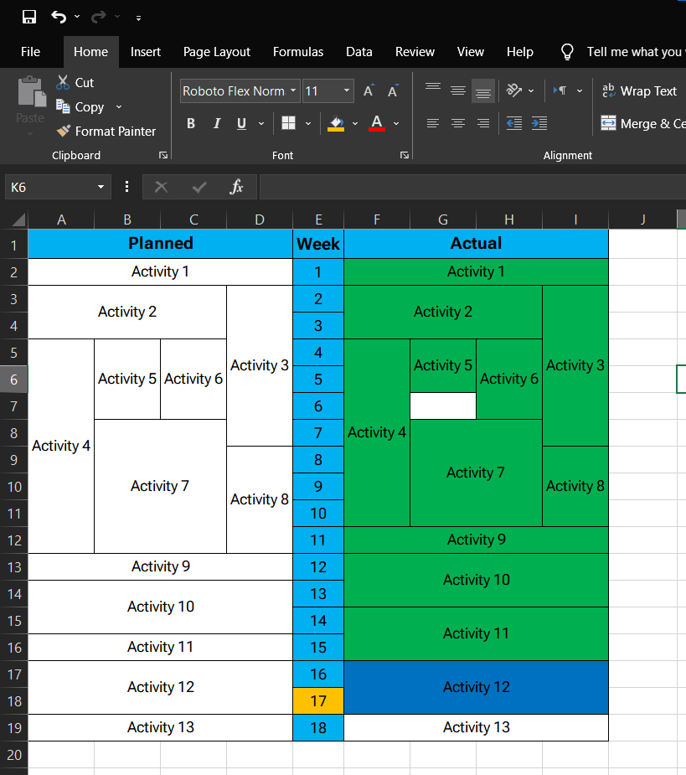The image size is (686, 775).
Task: Open the font name dropdown
Action: (294, 91)
